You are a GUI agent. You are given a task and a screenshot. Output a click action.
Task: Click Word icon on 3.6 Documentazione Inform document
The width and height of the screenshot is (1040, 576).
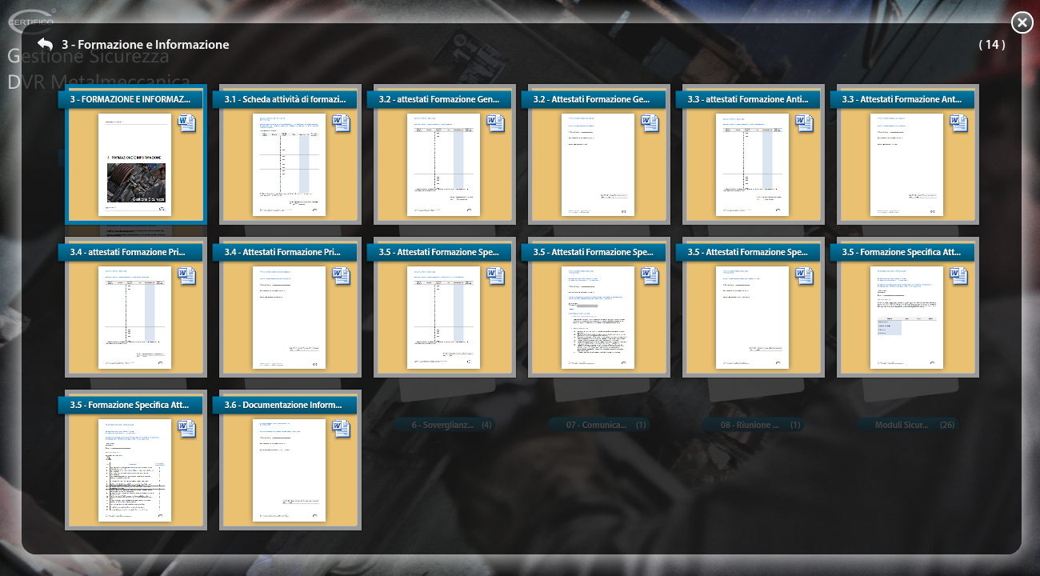click(x=341, y=429)
